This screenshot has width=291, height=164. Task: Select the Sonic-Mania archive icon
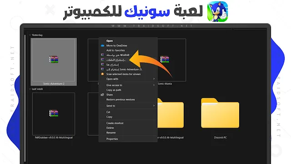tap(165, 59)
